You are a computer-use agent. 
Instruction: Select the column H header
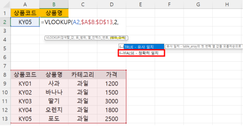point(227,4)
